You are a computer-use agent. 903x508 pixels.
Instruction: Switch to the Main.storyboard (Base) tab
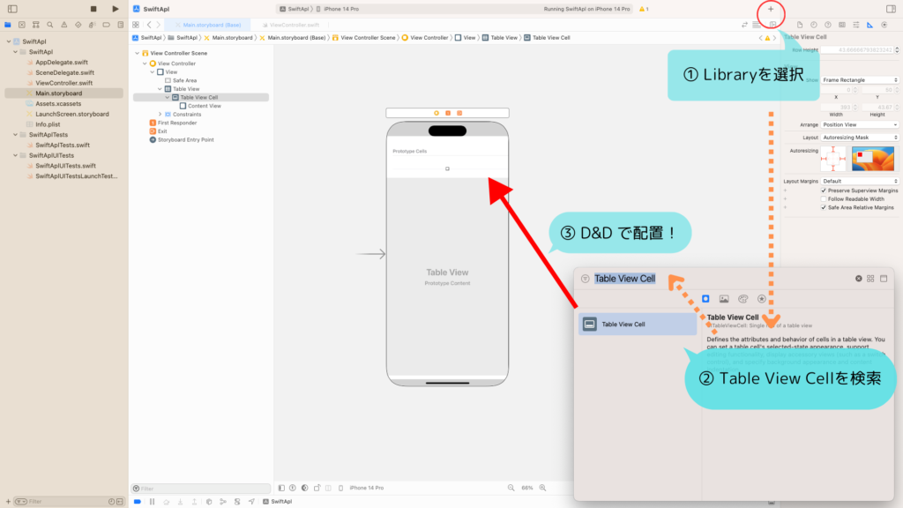[208, 25]
